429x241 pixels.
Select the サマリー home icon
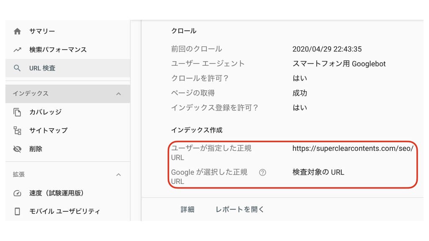[x=18, y=31]
